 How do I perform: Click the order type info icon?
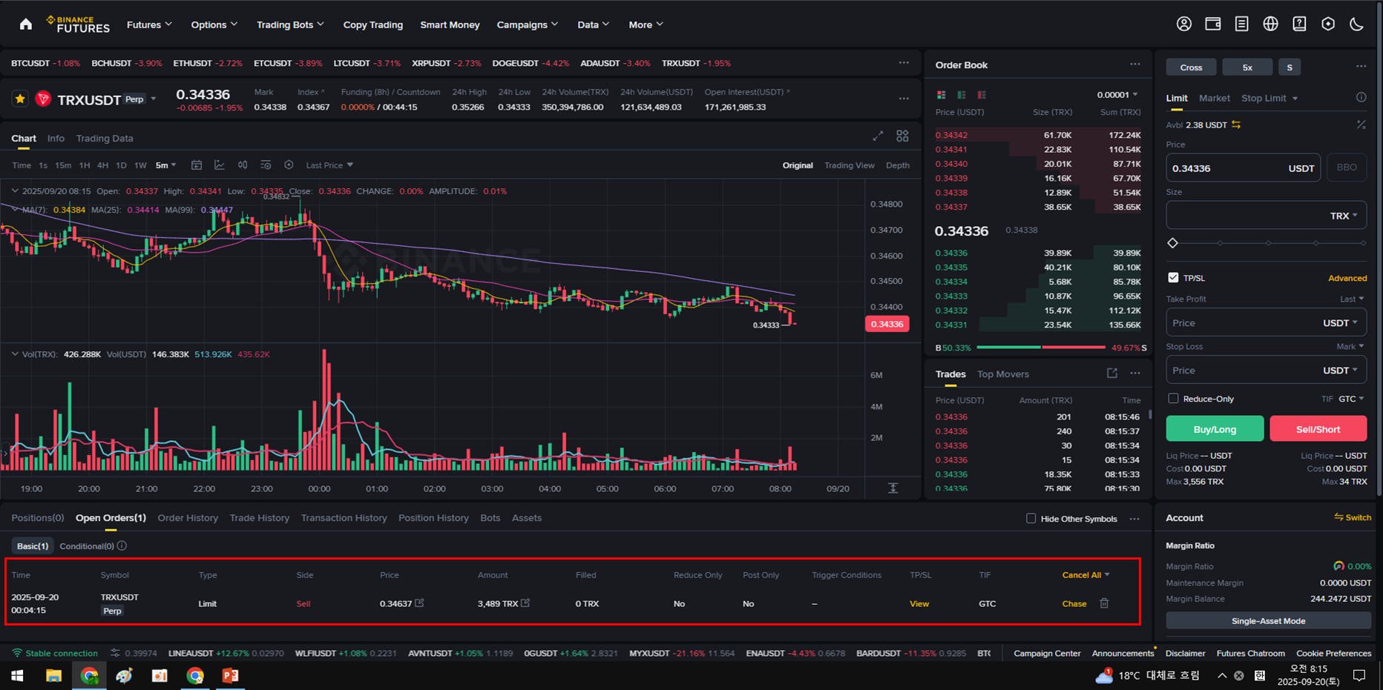coord(1361,97)
